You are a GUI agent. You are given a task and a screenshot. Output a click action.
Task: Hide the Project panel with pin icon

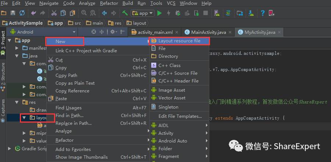[122, 32]
